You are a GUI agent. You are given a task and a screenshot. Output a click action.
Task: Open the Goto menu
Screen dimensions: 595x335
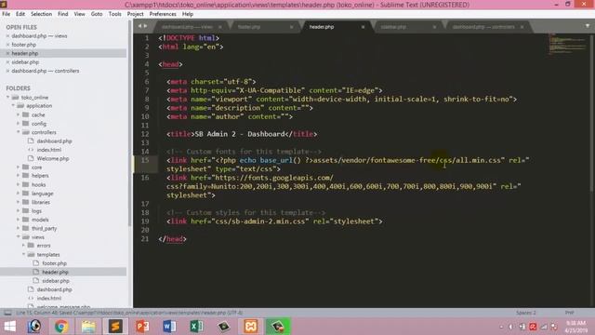97,14
